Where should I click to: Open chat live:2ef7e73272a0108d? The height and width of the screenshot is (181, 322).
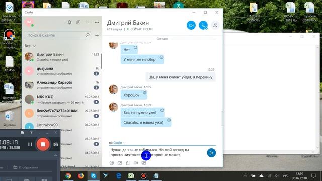click(62, 113)
